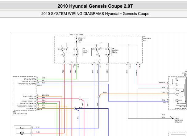Click the 'WHT' vertical wire label

point(88,104)
